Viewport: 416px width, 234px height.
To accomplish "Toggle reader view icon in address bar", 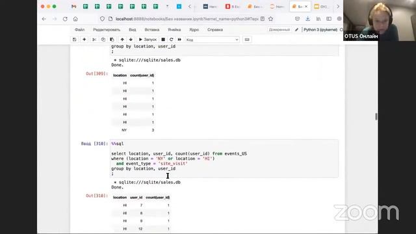I will pos(263,19).
